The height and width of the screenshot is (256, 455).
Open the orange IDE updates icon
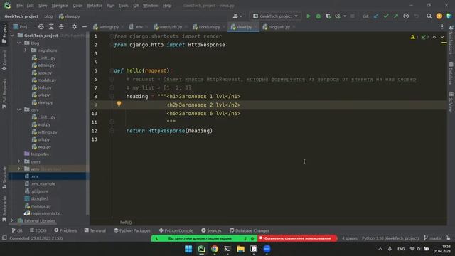click(439, 16)
